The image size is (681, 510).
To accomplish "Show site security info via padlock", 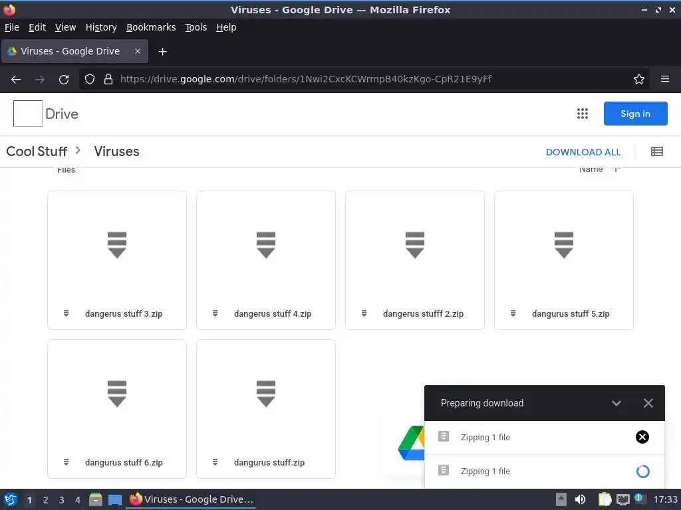I will (108, 79).
